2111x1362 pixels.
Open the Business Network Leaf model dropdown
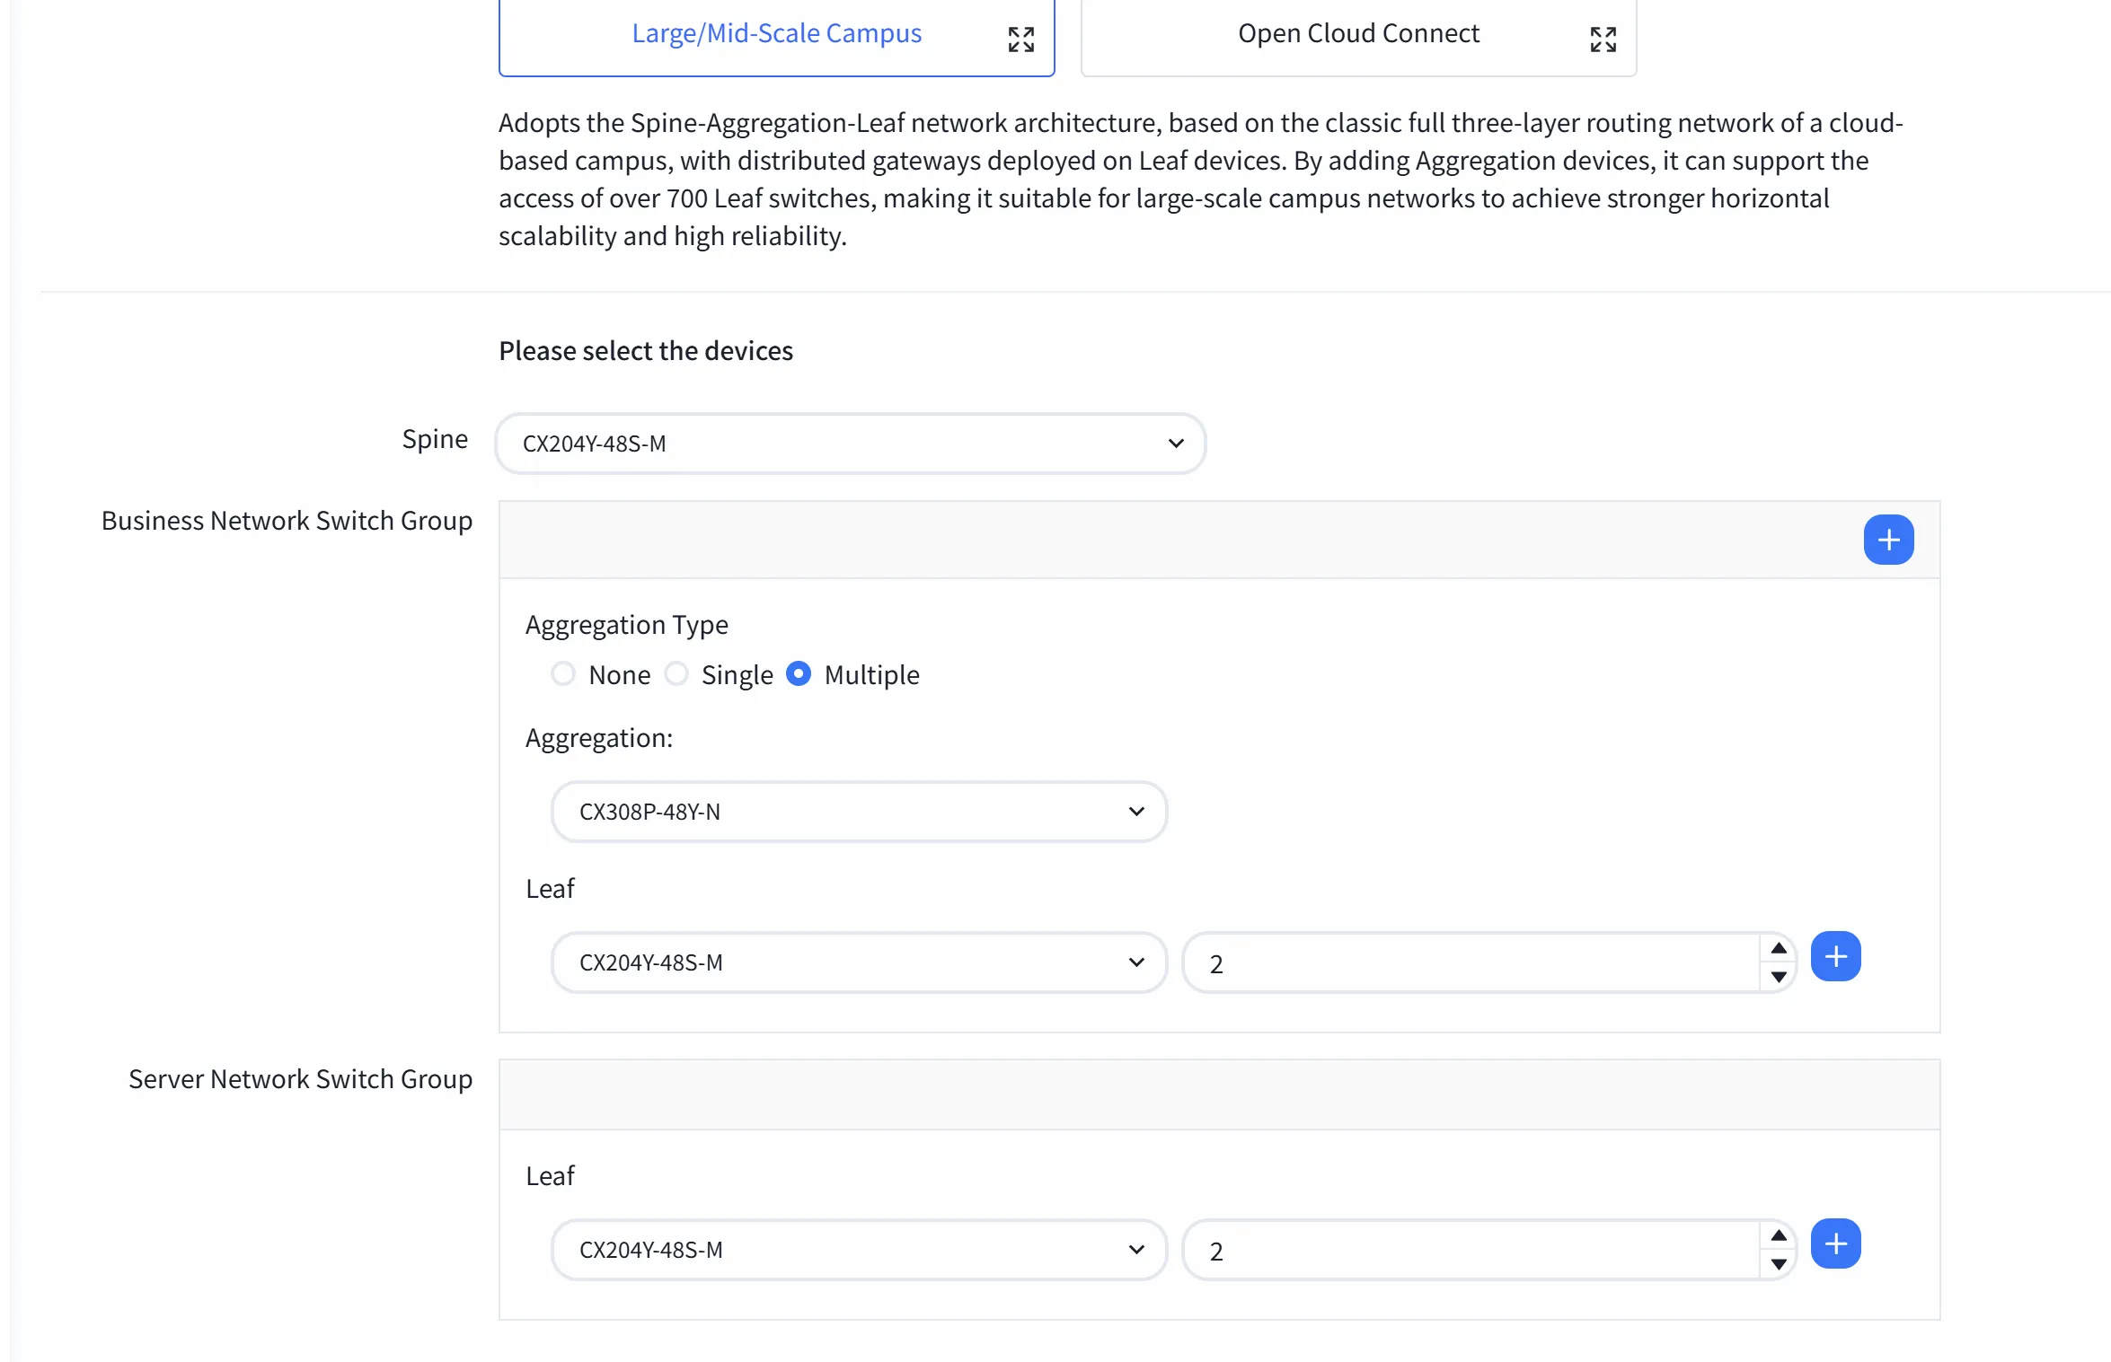(859, 962)
